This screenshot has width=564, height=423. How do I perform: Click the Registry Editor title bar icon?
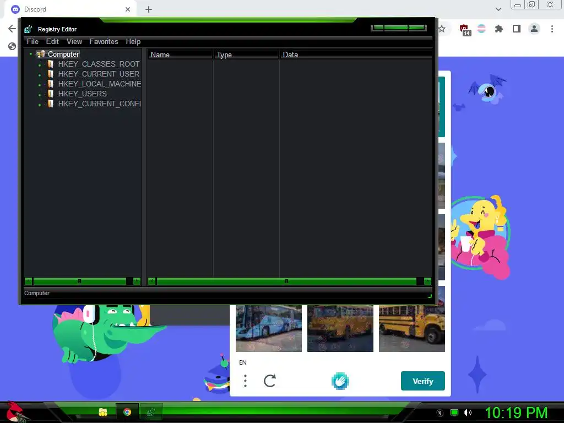click(28, 29)
